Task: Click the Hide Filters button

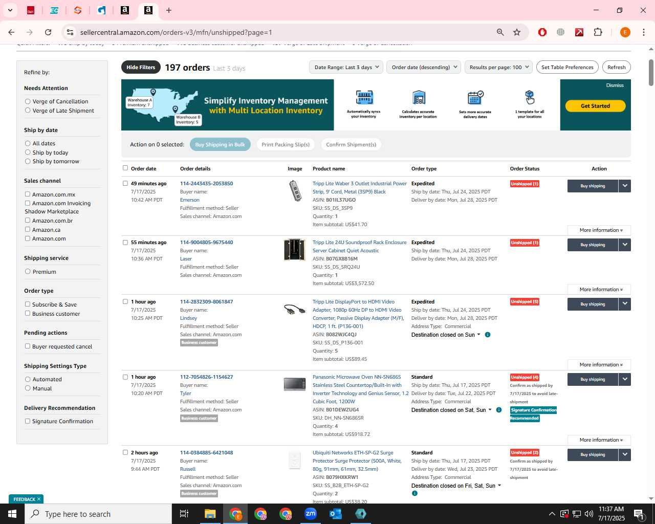Action: coord(141,67)
